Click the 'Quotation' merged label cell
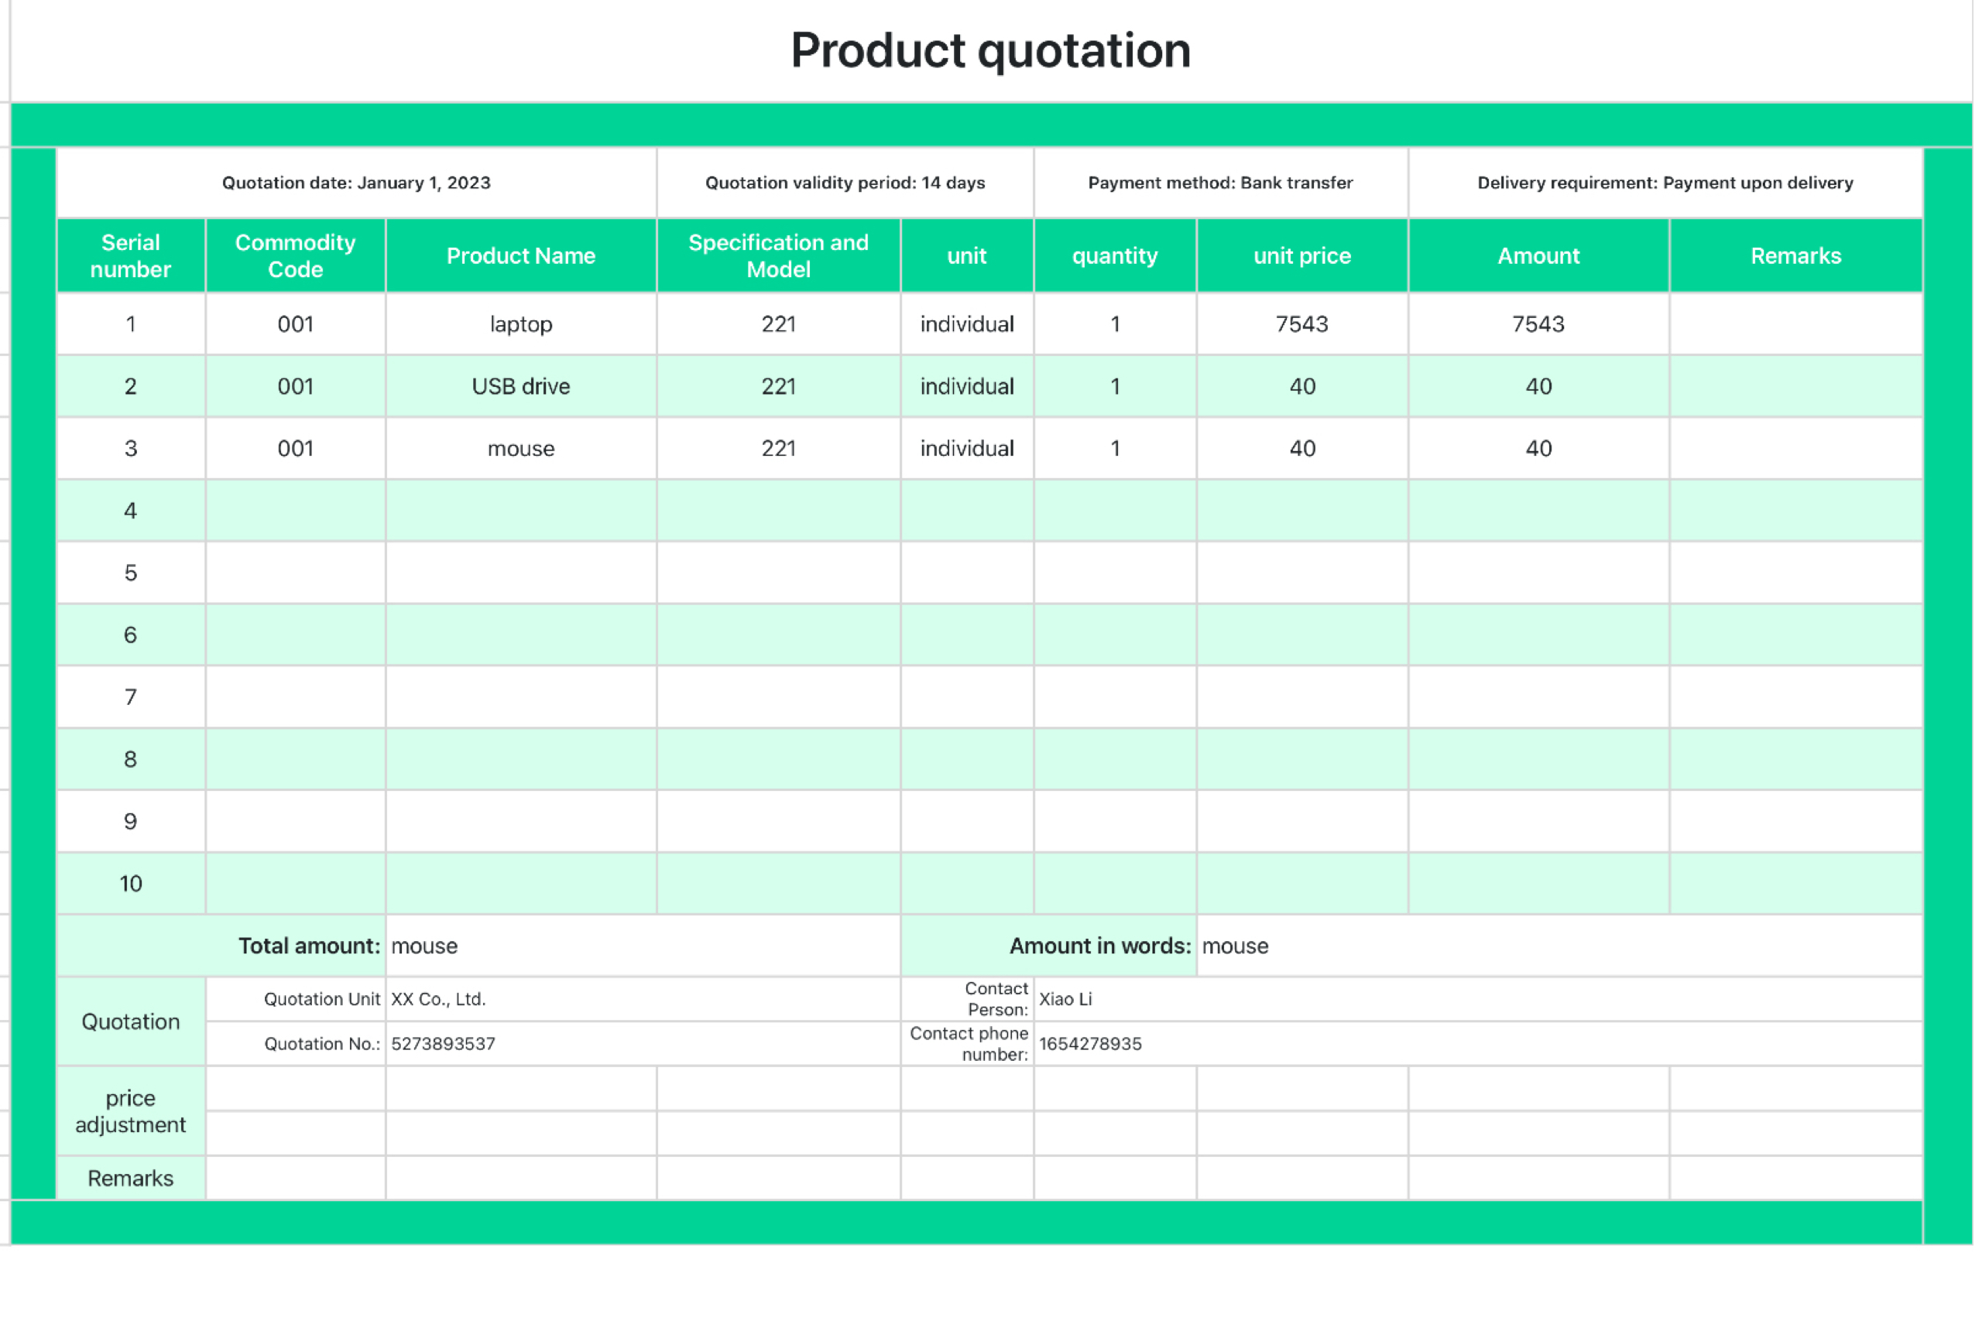 coord(131,1021)
